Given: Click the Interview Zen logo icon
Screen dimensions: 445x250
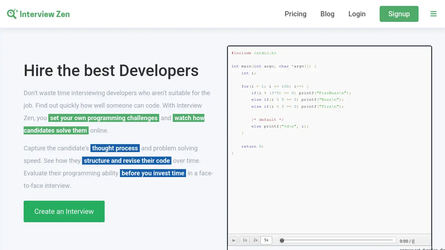Looking at the screenshot, I should [x=13, y=14].
